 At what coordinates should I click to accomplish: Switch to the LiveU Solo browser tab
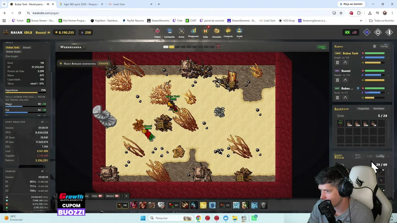[130, 4]
